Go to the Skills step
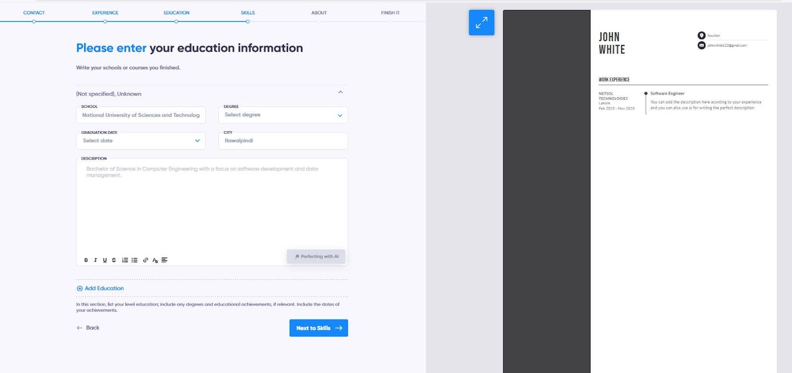The width and height of the screenshot is (792, 373). pos(248,13)
